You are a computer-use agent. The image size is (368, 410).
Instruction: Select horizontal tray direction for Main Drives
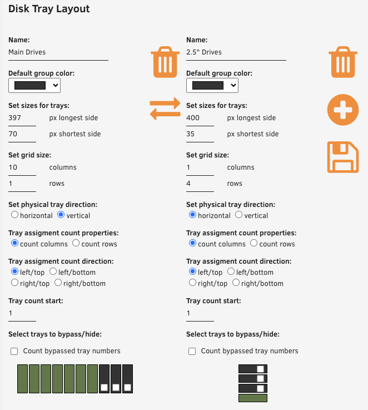pyautogui.click(x=14, y=215)
